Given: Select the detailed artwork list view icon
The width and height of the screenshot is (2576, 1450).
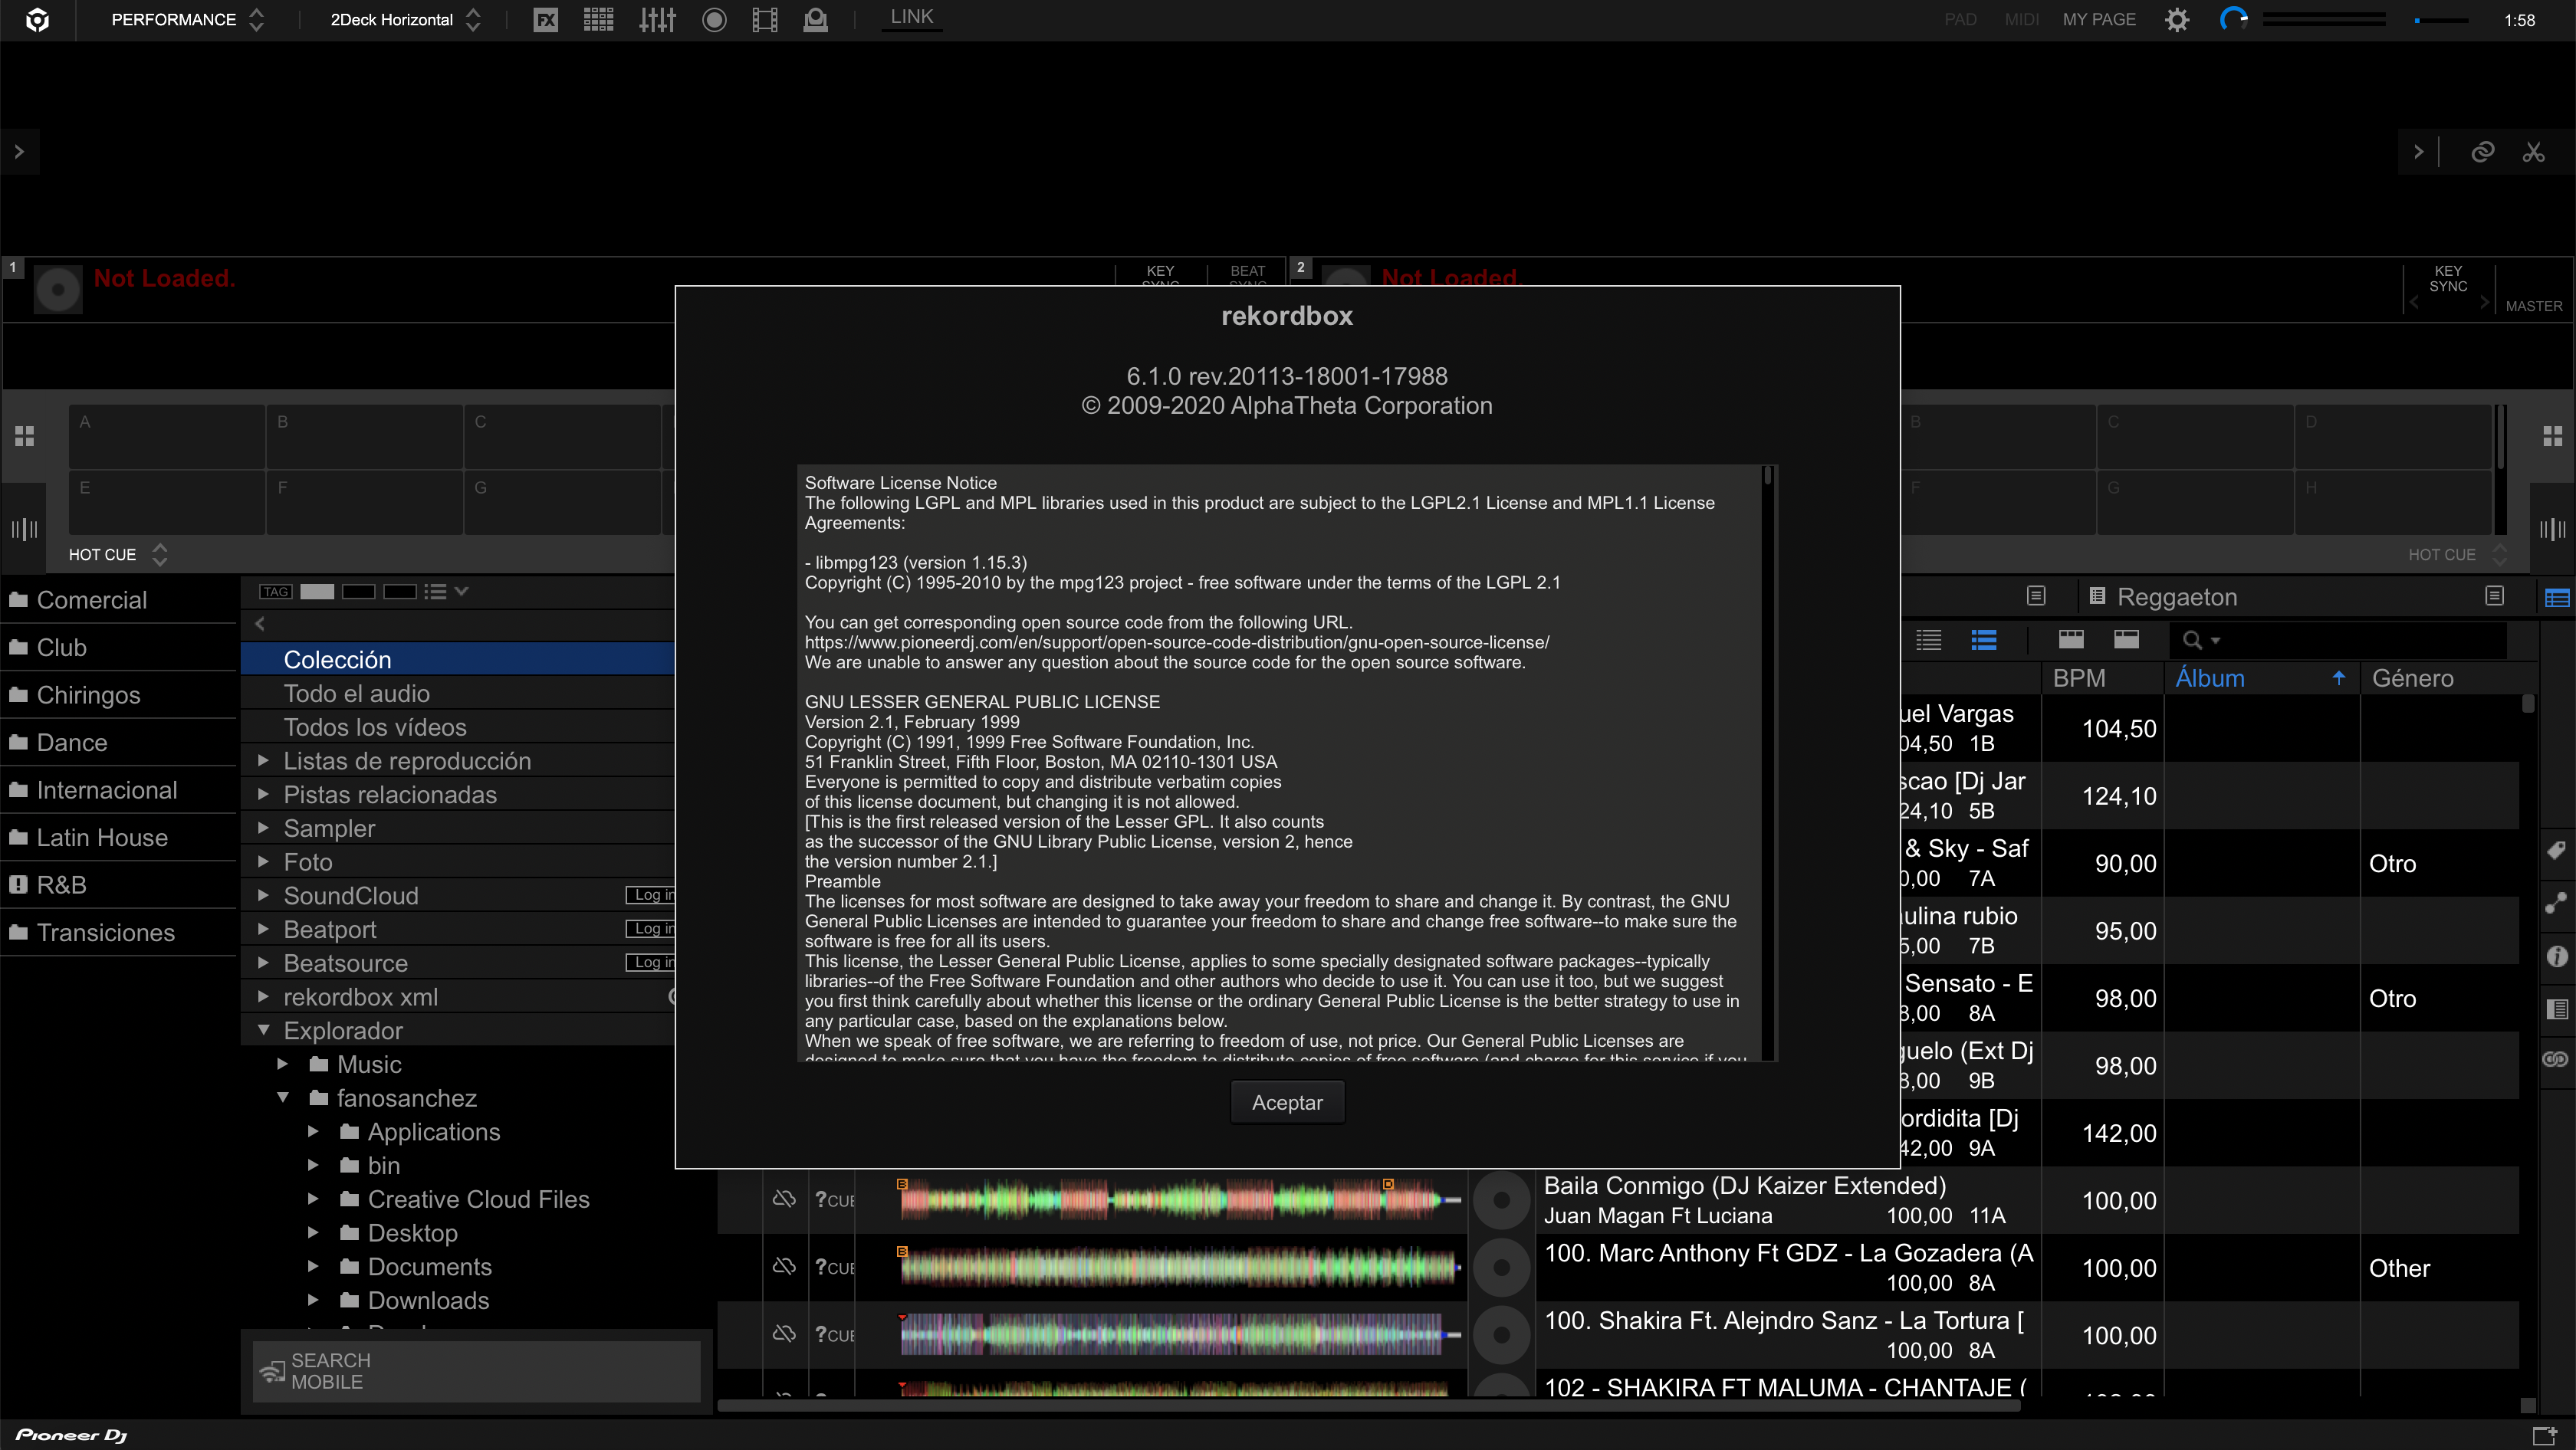Looking at the screenshot, I should pyautogui.click(x=1984, y=641).
